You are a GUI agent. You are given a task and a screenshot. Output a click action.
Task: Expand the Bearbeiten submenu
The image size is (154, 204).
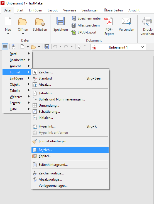pyautogui.click(x=17, y=60)
